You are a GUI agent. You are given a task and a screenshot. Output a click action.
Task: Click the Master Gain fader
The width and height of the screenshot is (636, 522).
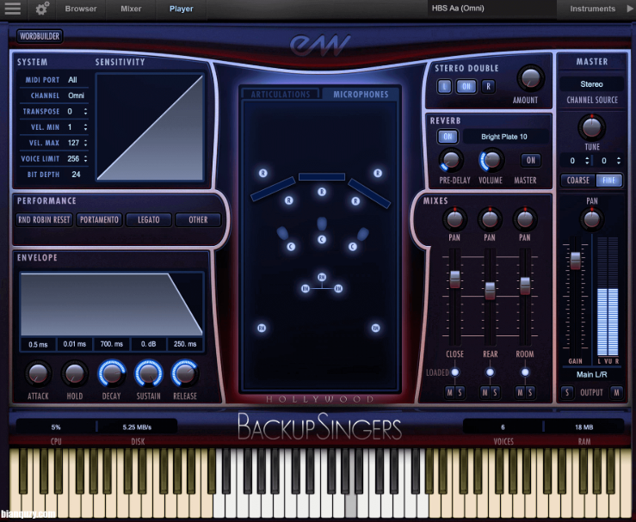(575, 261)
